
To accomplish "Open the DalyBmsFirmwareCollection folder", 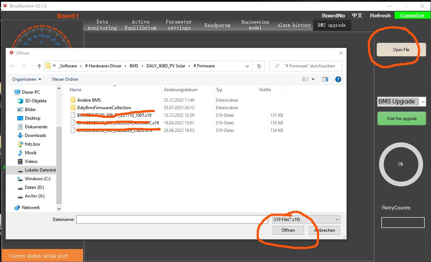I will point(104,108).
